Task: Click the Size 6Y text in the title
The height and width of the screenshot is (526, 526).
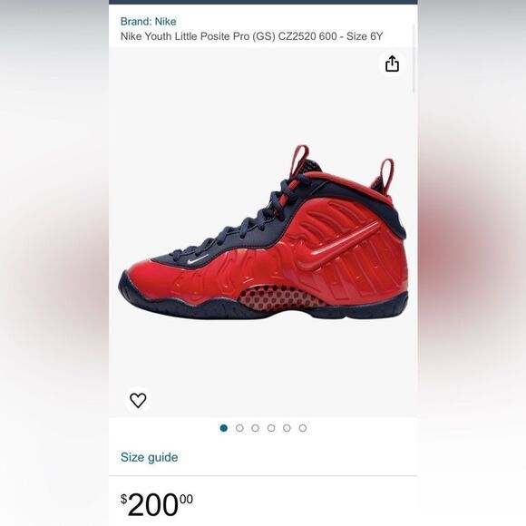Action: (365, 36)
